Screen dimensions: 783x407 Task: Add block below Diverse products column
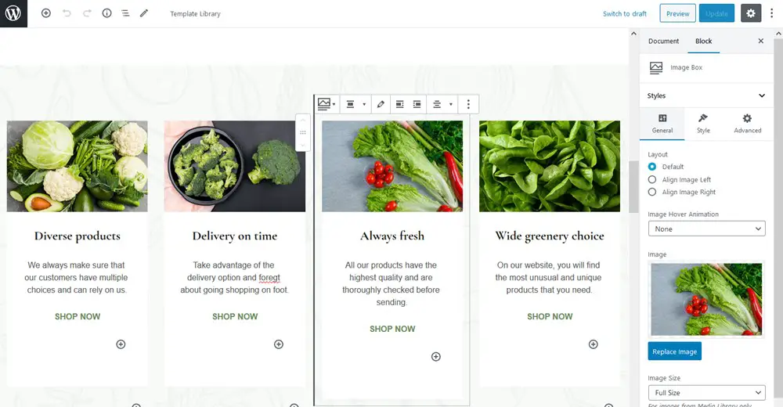121,344
